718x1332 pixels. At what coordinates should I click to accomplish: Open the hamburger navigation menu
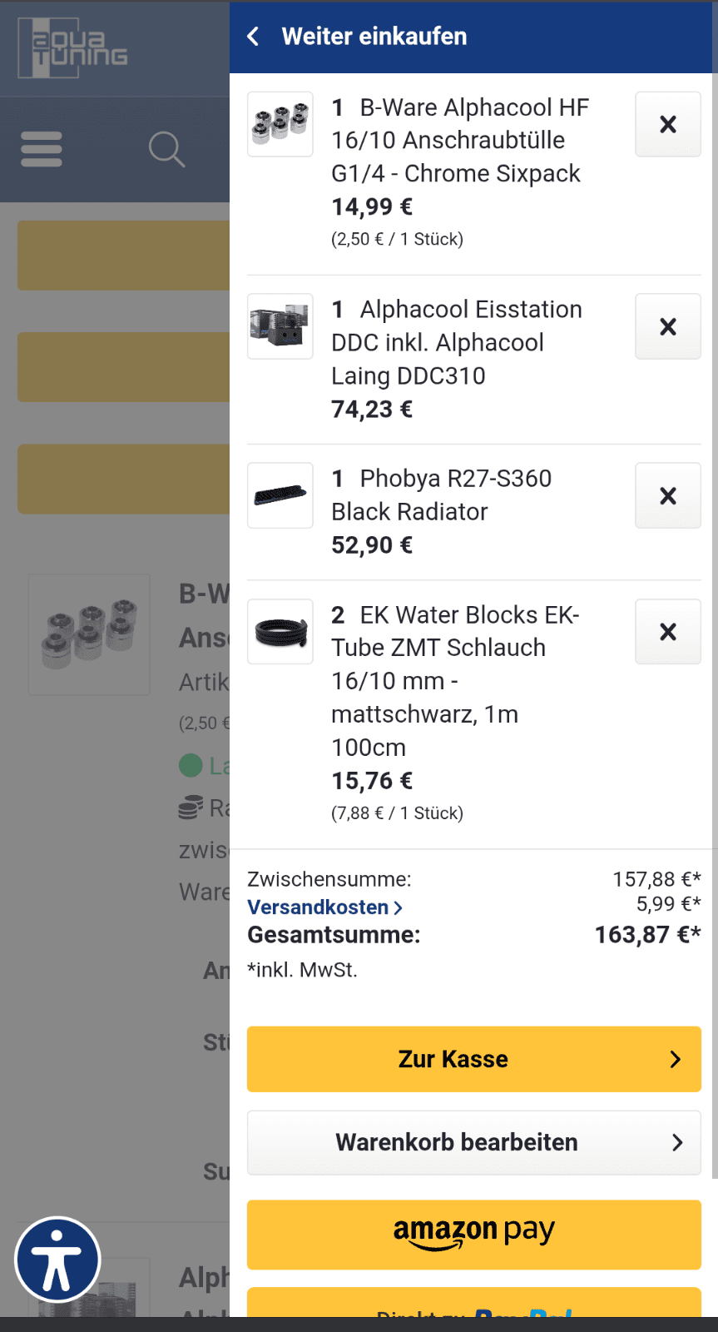pyautogui.click(x=40, y=150)
